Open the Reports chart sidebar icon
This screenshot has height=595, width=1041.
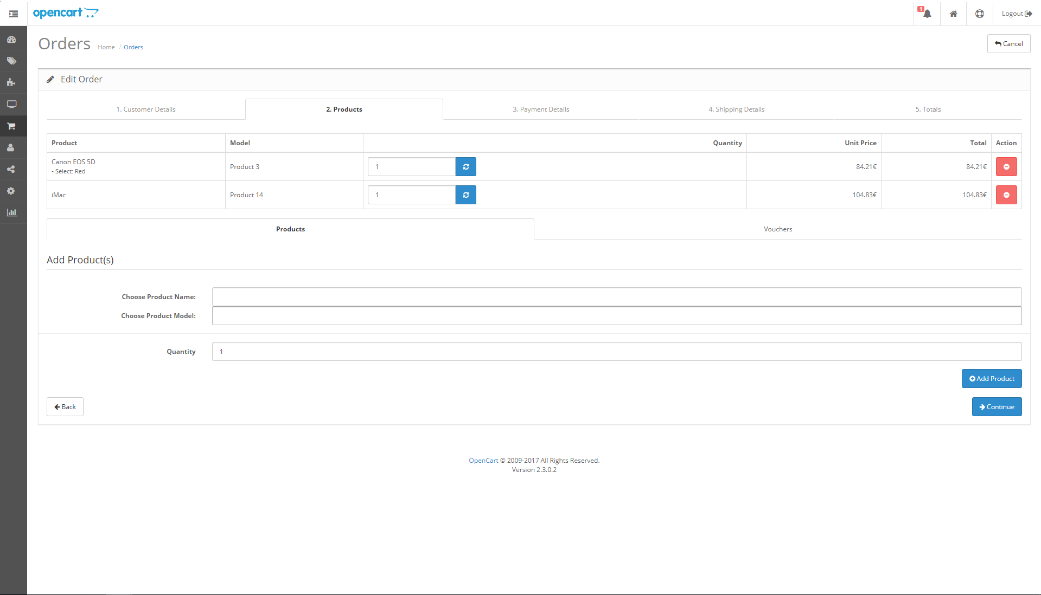(11, 213)
